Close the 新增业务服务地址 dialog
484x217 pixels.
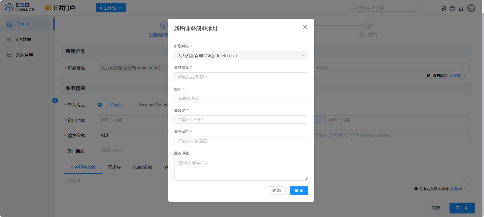(305, 27)
